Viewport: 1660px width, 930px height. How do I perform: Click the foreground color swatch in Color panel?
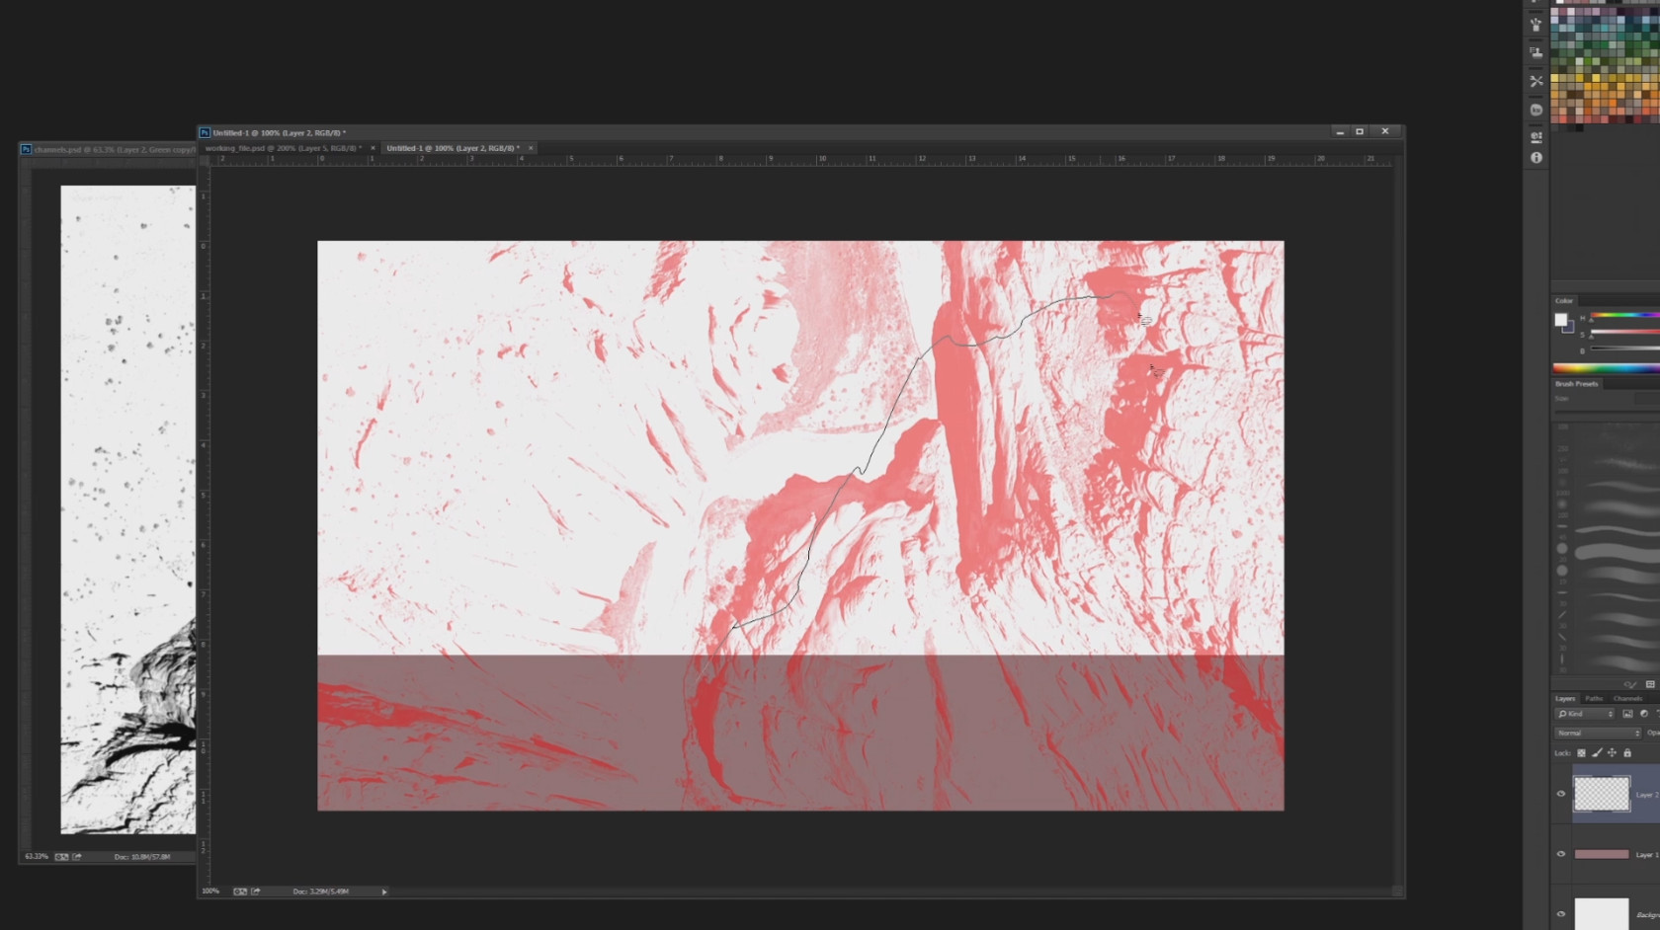[1560, 320]
